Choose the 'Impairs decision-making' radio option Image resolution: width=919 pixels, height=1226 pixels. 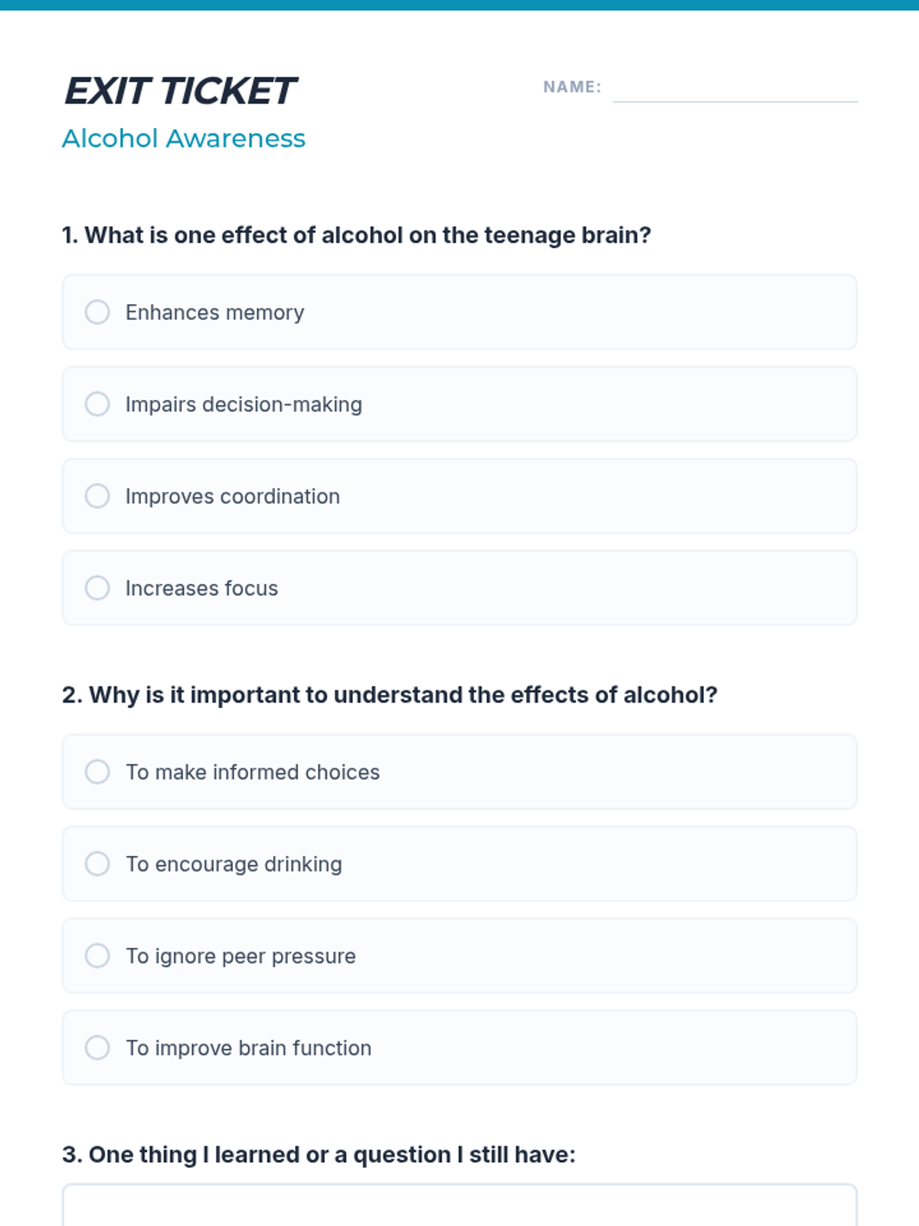97,404
